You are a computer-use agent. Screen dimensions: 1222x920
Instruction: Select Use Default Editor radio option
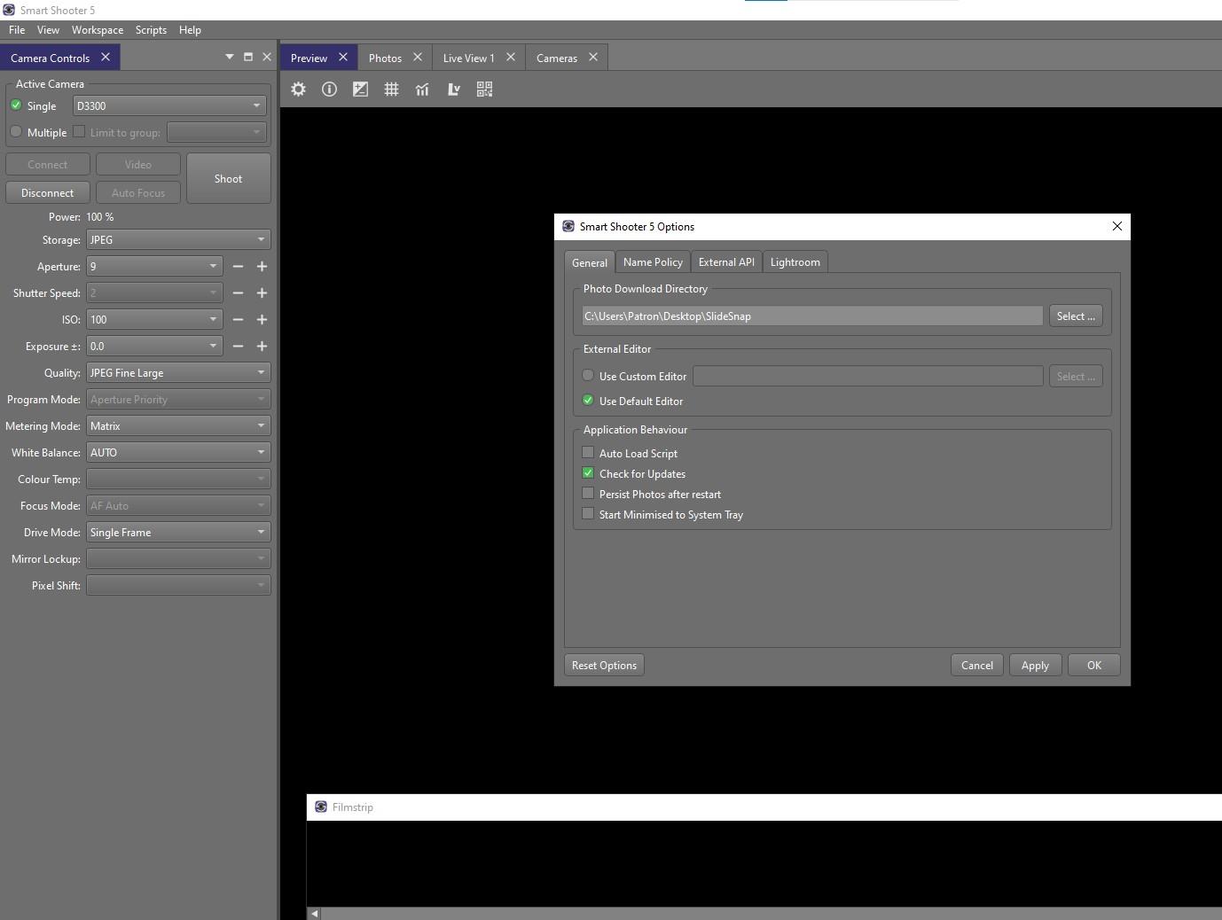coord(588,401)
